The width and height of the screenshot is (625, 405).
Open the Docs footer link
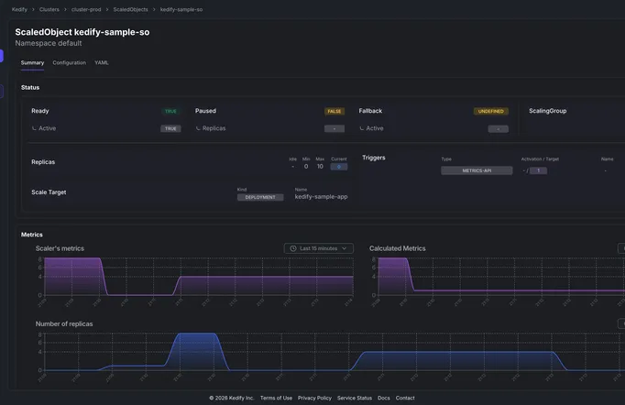[x=384, y=398]
